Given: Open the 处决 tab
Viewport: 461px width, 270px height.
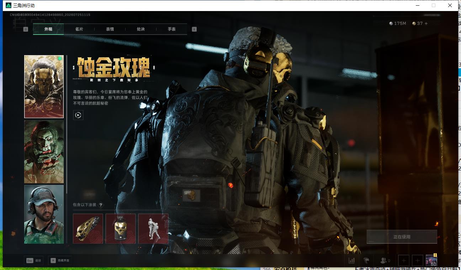Looking at the screenshot, I should coord(141,29).
